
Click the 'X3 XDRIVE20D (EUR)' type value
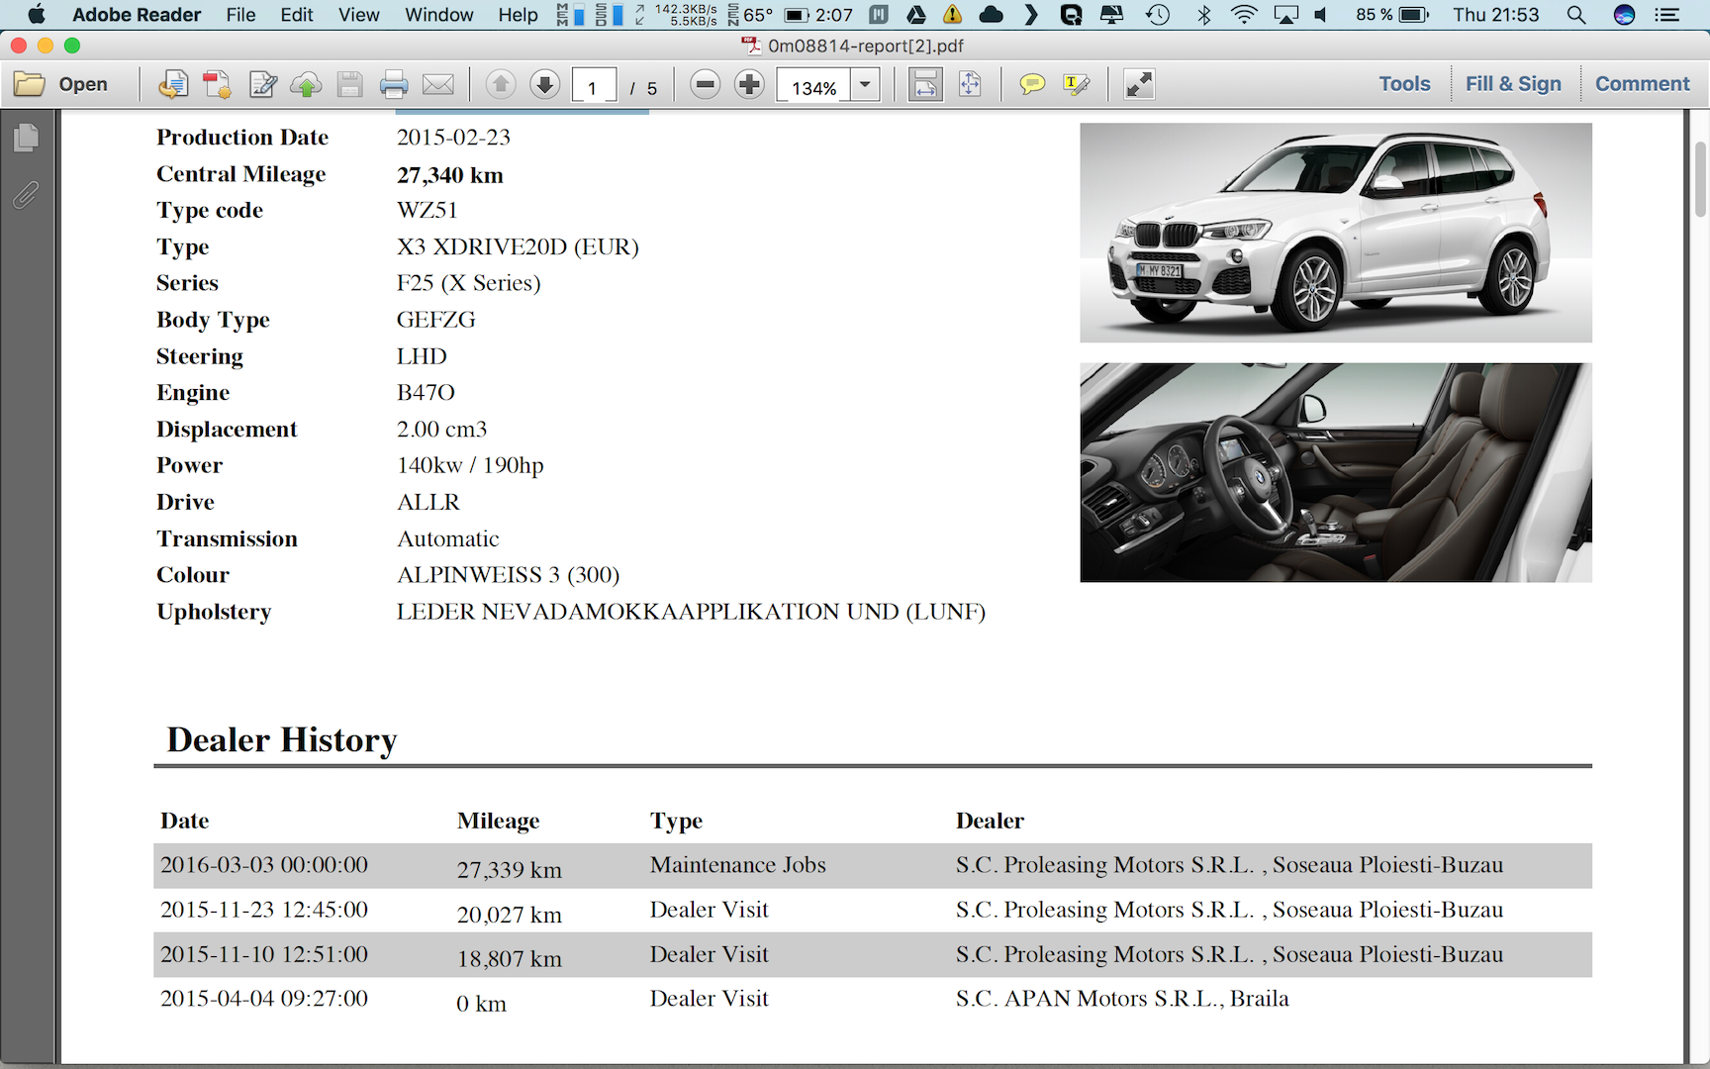pyautogui.click(x=518, y=246)
